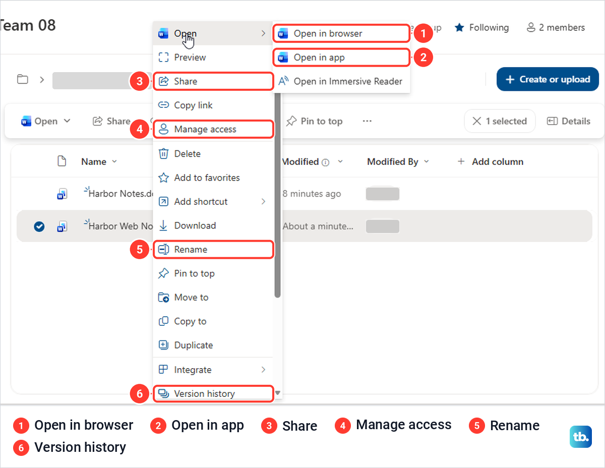This screenshot has height=468, width=605.
Task: Click the Version history stack icon
Action: (163, 394)
